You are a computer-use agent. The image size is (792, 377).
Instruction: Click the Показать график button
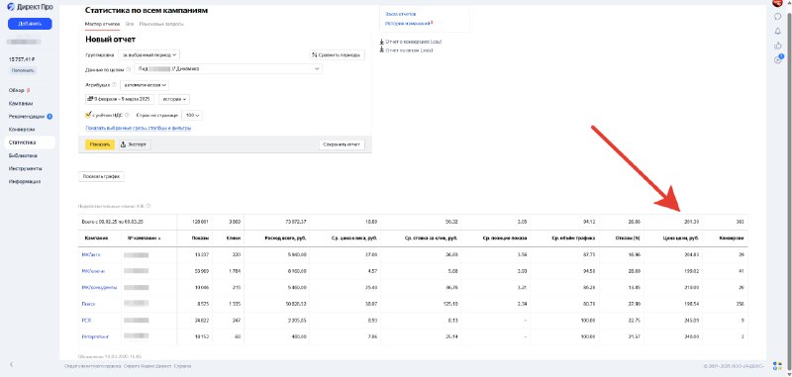point(101,177)
